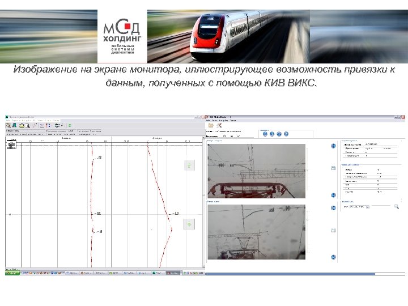408x306 pixels.
Task: Click the chart window vertical scrollbar
Action: click(x=204, y=202)
